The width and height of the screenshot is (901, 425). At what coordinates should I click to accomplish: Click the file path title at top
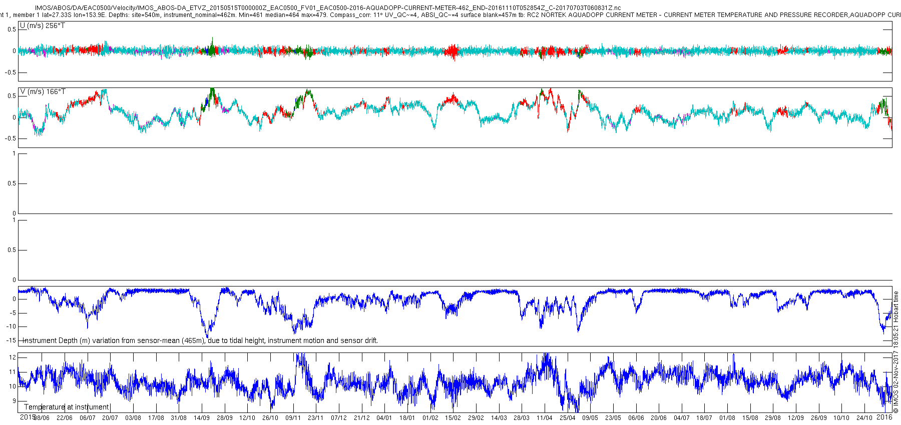click(328, 8)
